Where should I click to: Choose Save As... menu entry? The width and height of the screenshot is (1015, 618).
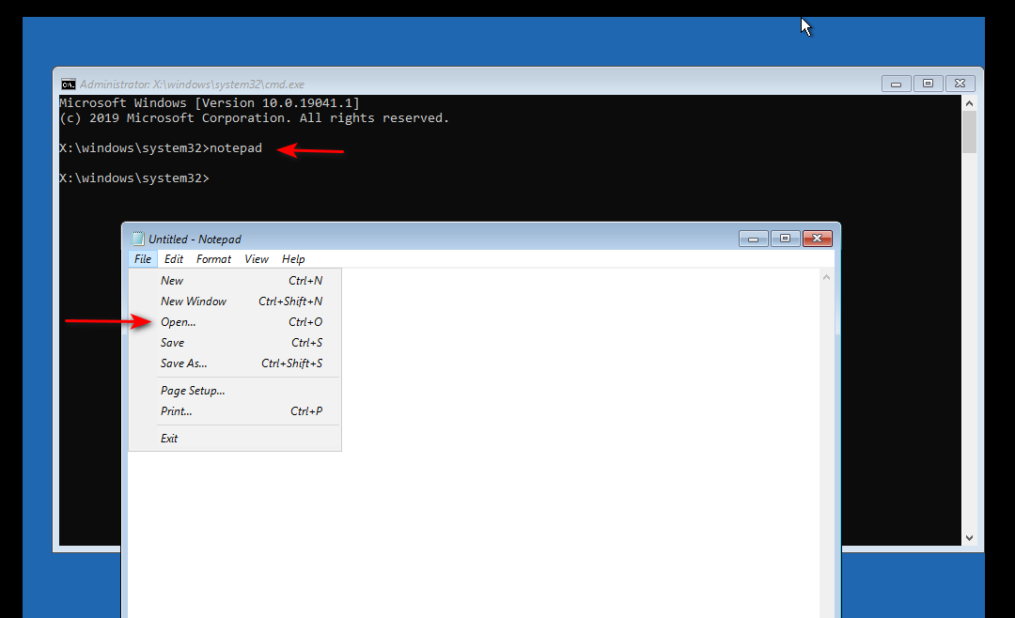tap(235, 363)
